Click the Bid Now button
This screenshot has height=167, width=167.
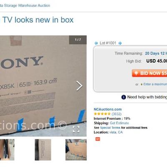pos(149,73)
